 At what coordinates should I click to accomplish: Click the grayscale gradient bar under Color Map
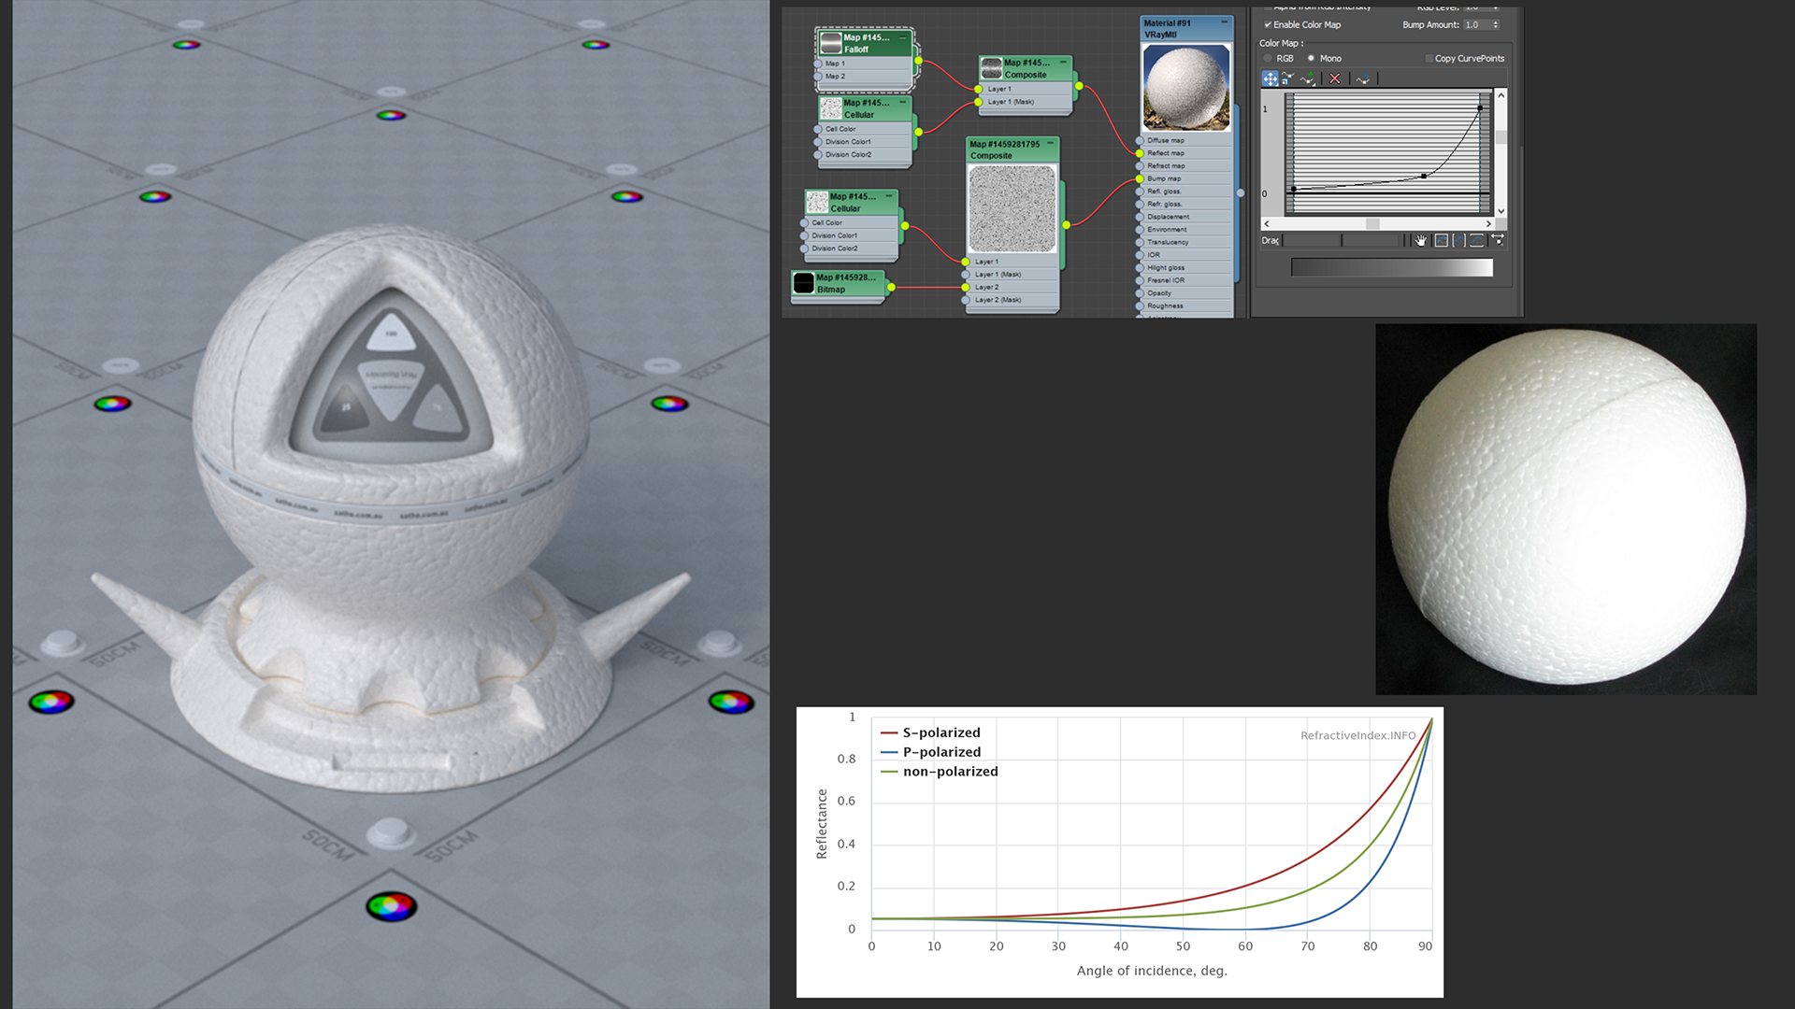1392,268
